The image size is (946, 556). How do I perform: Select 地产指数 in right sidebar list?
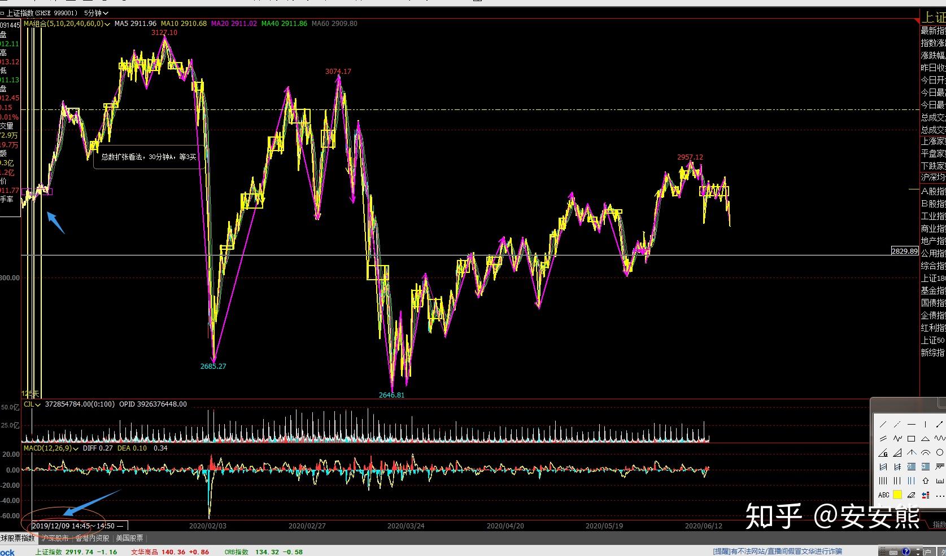point(933,241)
